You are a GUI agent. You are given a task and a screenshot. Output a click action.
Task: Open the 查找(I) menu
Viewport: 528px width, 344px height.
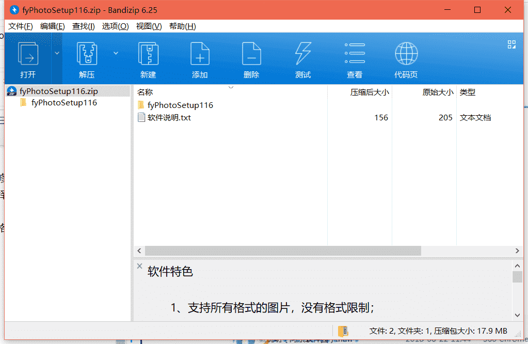click(x=84, y=26)
